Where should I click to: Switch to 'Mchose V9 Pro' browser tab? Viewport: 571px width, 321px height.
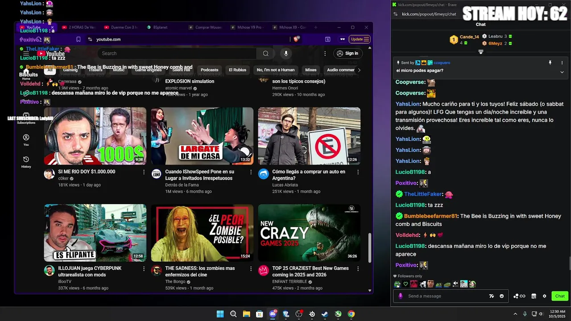[x=247, y=27]
